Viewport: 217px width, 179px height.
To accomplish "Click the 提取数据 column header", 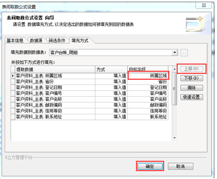I will point(55,69).
